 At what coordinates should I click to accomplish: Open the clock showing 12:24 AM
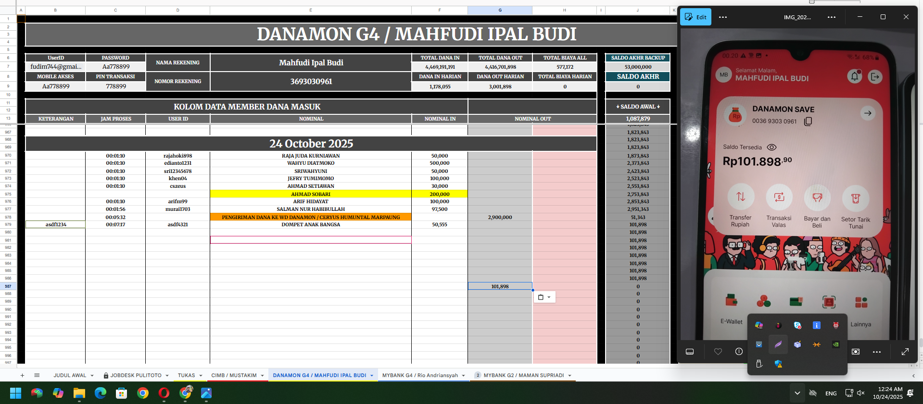tap(888, 393)
